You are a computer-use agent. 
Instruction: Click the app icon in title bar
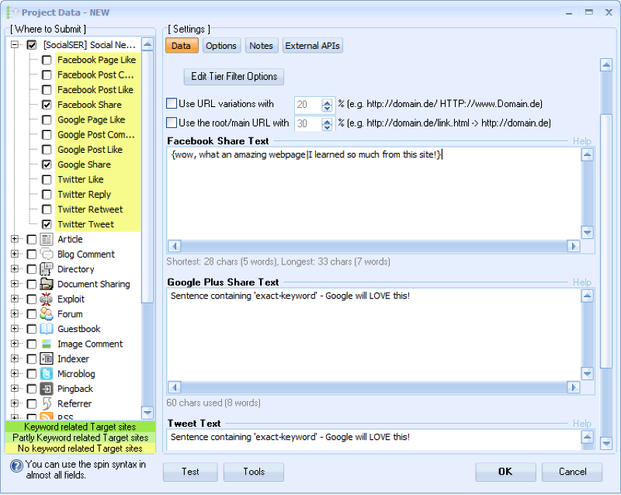pyautogui.click(x=12, y=12)
